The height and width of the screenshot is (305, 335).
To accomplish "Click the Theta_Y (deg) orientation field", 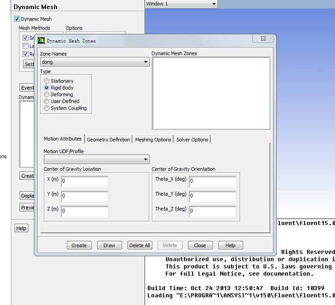I will click(212, 197).
